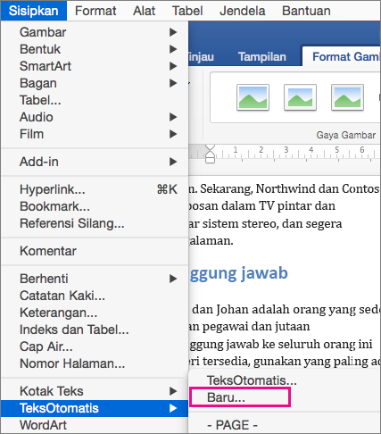This screenshot has width=381, height=434.
Task: Click the text 'an pegawai dan jutaan'
Action: 249,327
